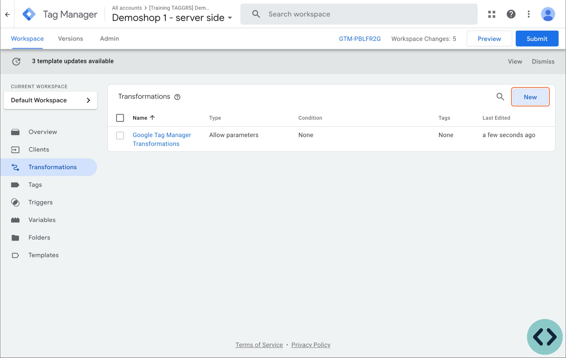Click the Condition column header
This screenshot has width=566, height=358.
(310, 118)
